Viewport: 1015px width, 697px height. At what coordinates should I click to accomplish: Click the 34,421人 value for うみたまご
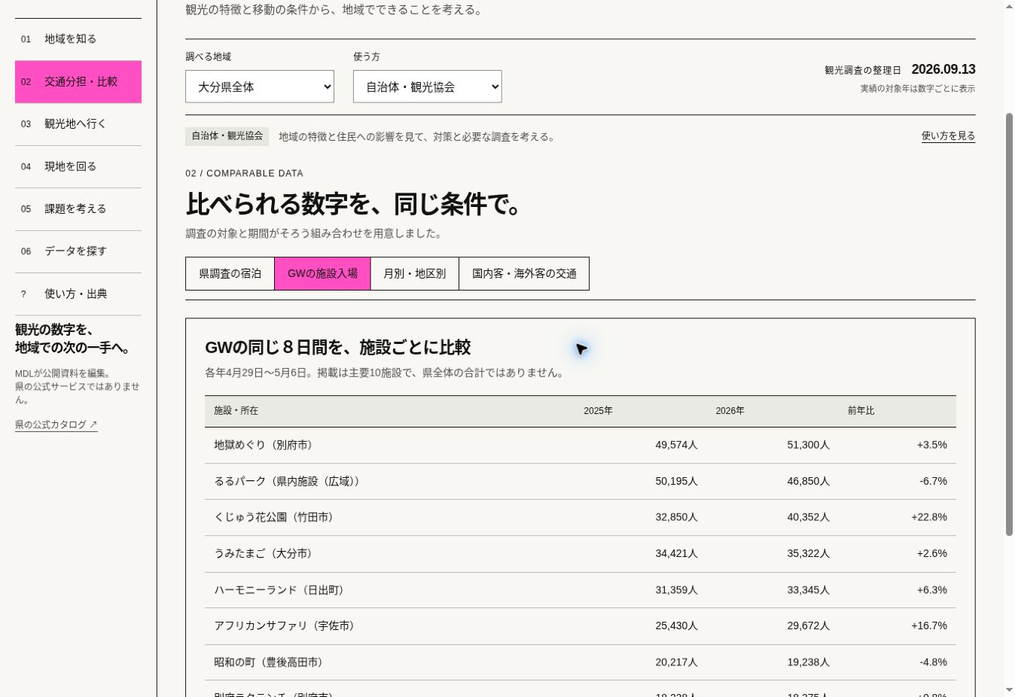pyautogui.click(x=676, y=553)
